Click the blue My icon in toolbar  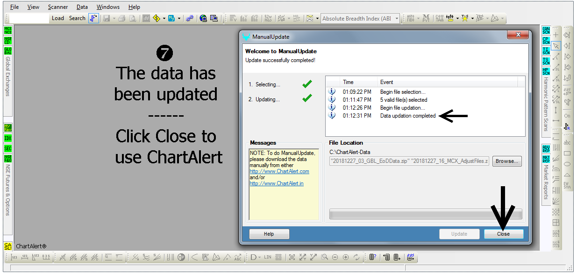pyautogui.click(x=172, y=18)
